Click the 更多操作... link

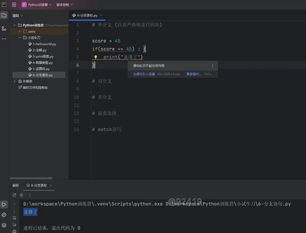194,74
